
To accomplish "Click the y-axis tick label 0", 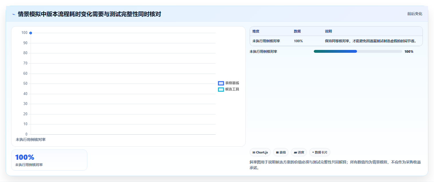I will point(26,134).
